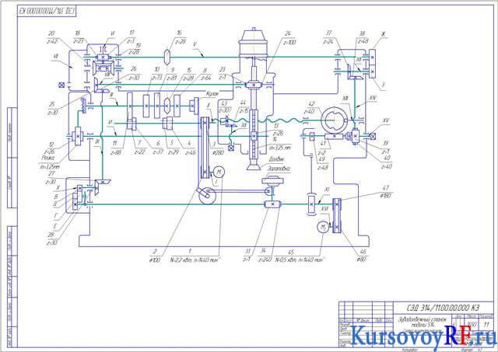Click the 'ø80' label under position 46
The image size is (498, 352).
click(361, 260)
